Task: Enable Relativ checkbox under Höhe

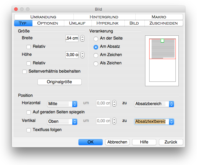Action: pos(29,63)
